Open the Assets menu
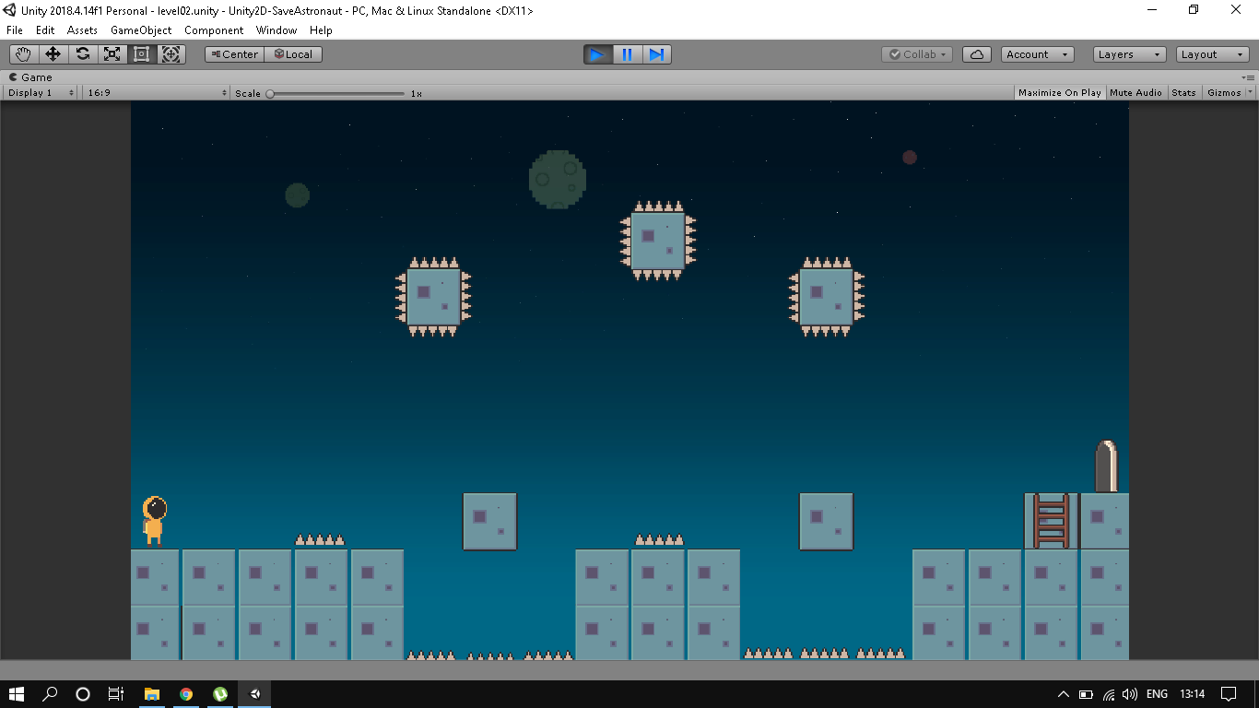The width and height of the screenshot is (1259, 708). [82, 30]
